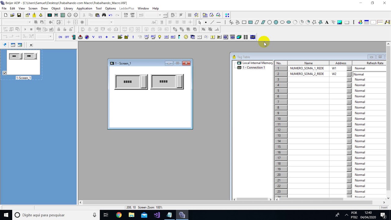Viewport: 391px width, 220px height.
Task: Click the Name column header
Action: point(308,63)
